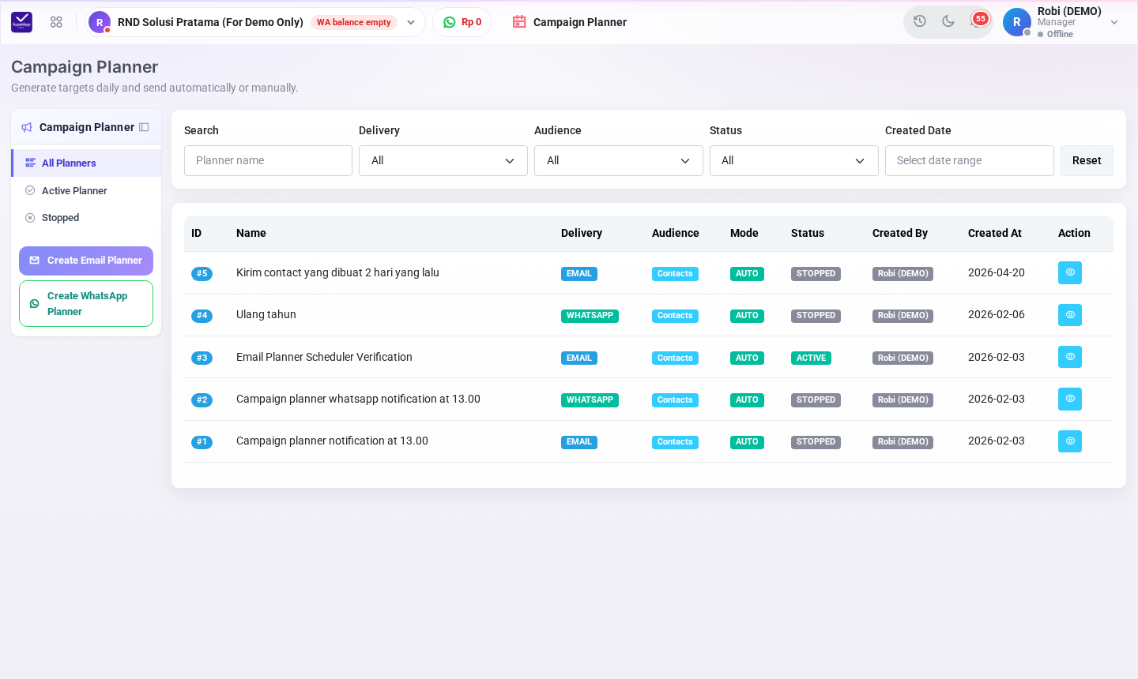Click the #5 ID badge
This screenshot has height=679, width=1138.
tap(202, 274)
